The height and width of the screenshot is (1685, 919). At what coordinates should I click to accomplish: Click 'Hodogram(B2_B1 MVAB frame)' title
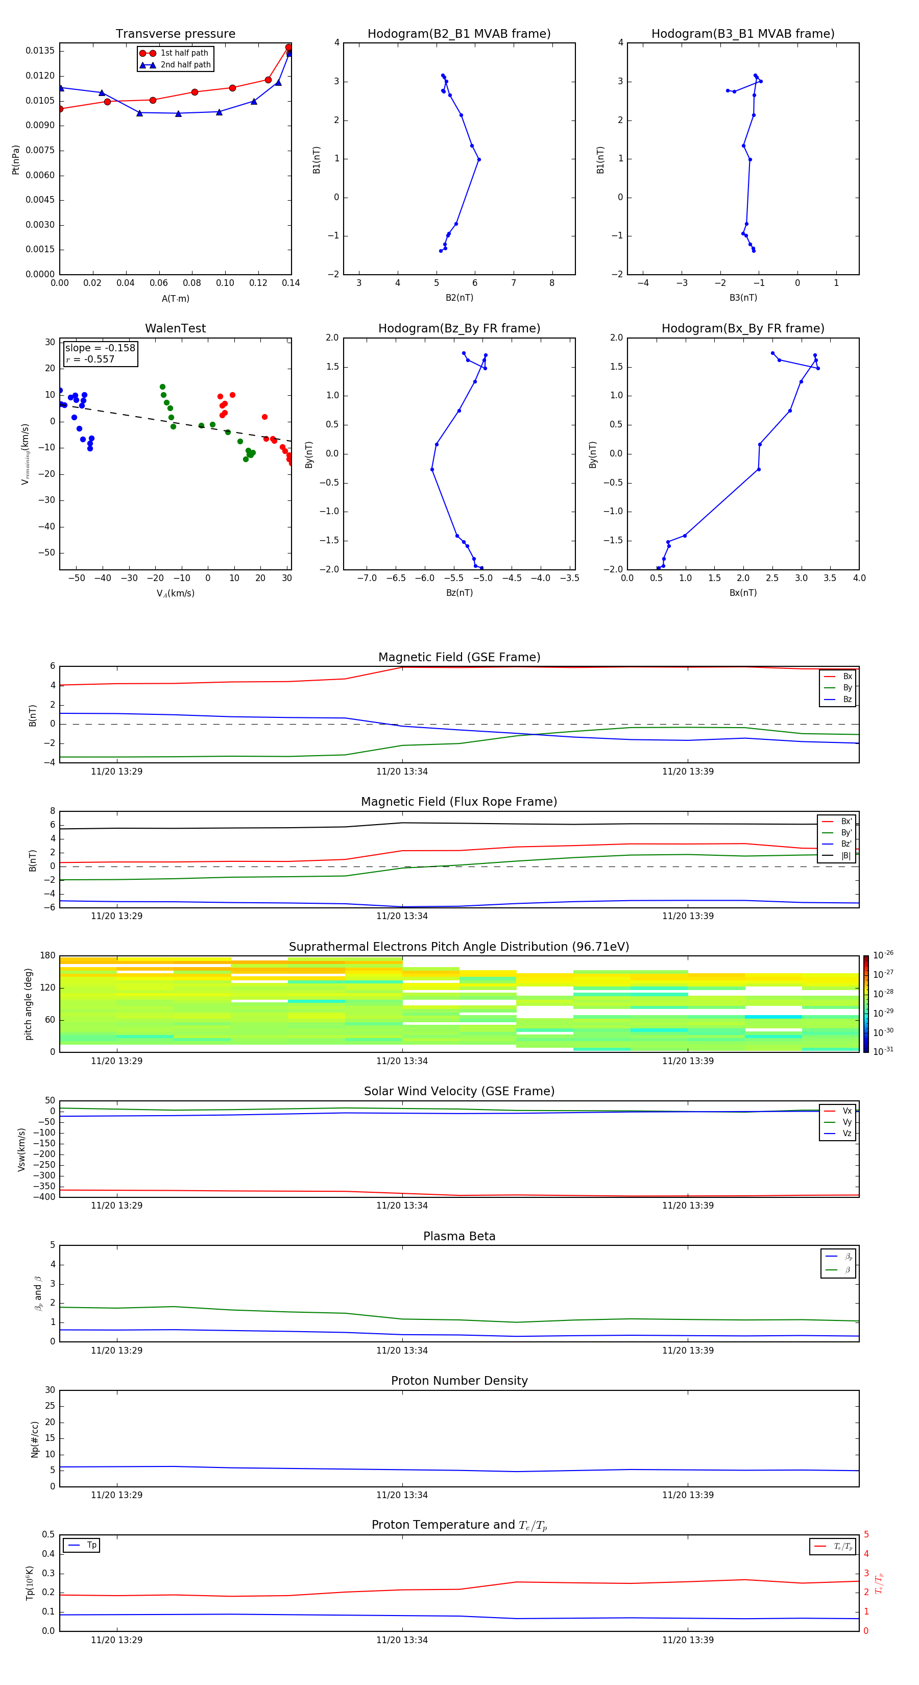click(x=459, y=34)
